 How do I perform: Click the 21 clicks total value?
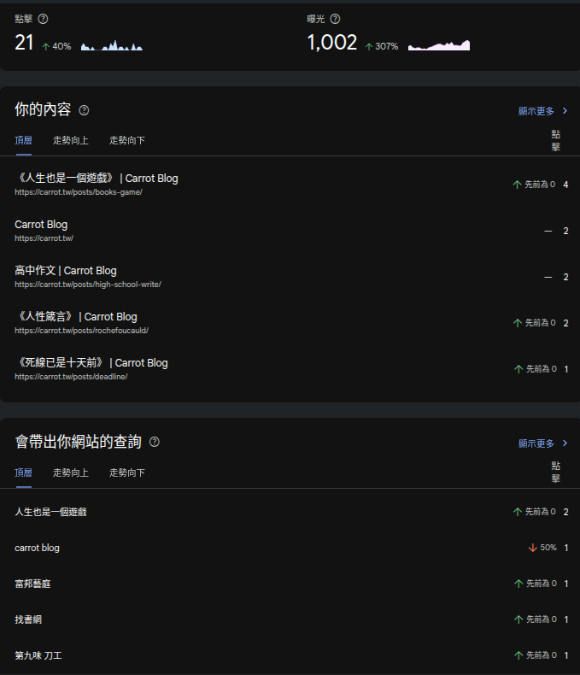[x=24, y=43]
